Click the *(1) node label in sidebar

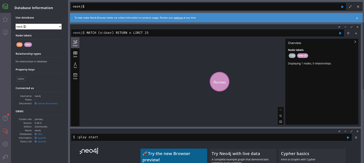click(19, 45)
